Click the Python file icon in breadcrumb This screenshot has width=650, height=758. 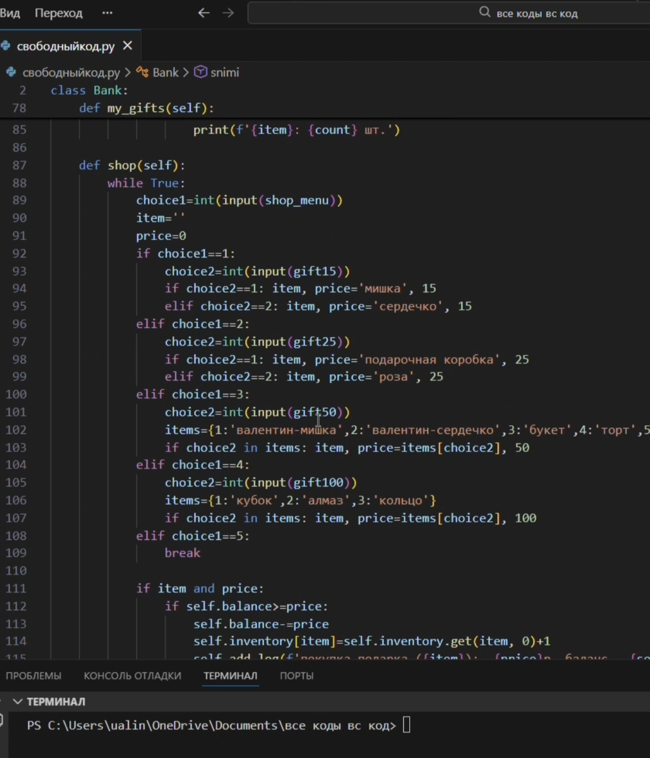click(11, 72)
